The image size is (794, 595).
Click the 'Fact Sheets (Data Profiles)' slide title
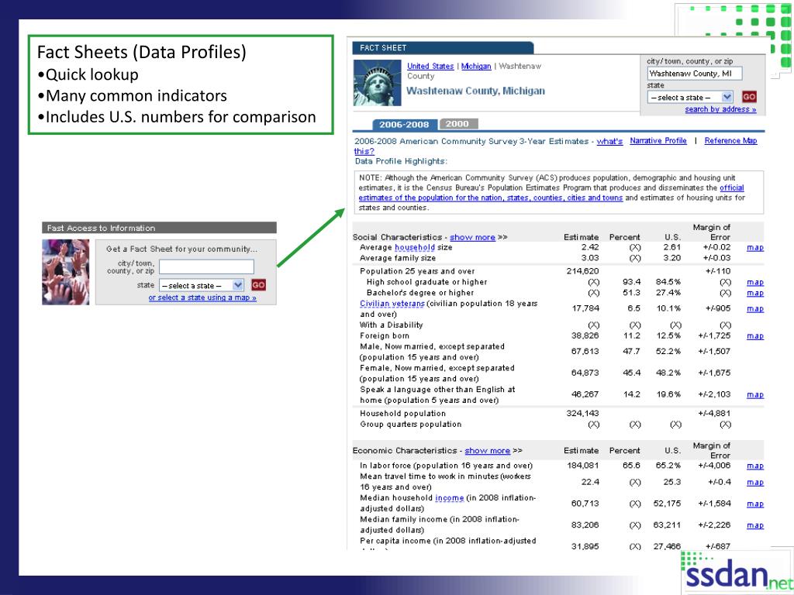pyautogui.click(x=142, y=52)
